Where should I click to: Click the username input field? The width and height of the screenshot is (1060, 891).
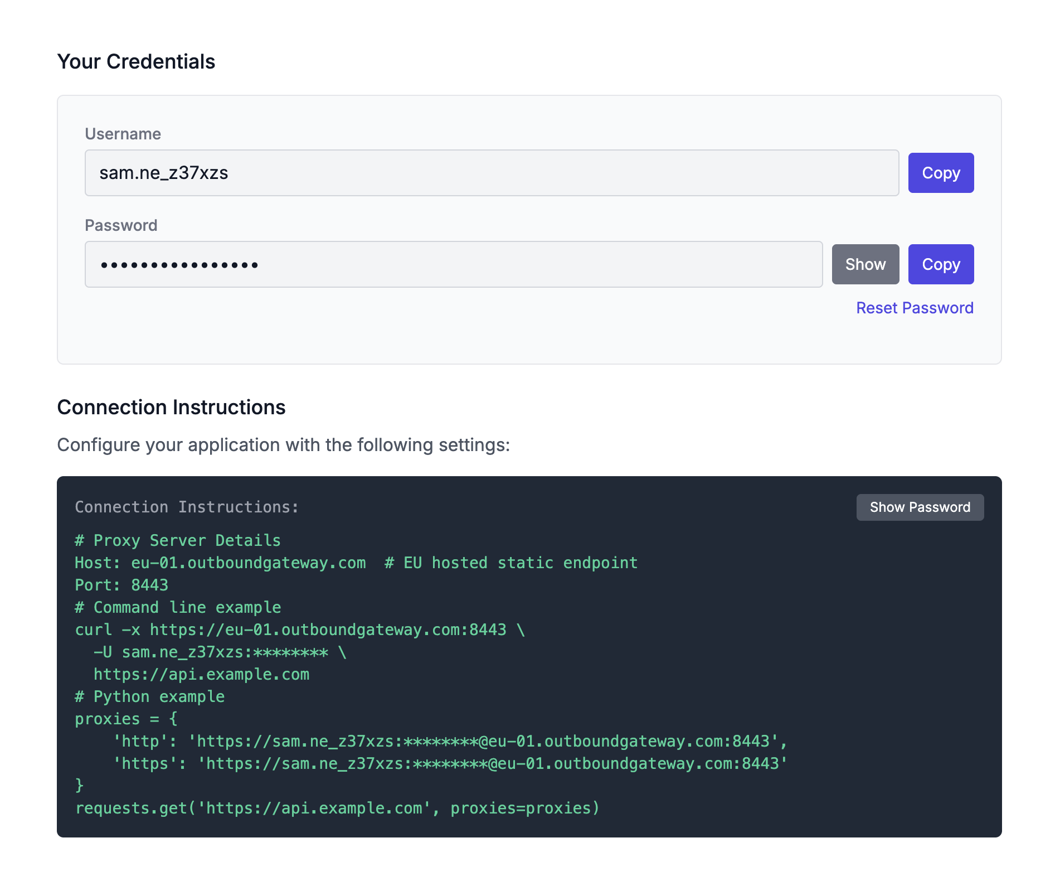[492, 173]
